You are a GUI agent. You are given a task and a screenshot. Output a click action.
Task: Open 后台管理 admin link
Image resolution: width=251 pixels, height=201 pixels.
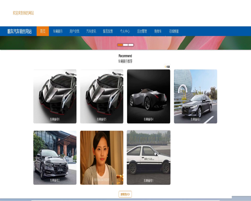[142, 31]
